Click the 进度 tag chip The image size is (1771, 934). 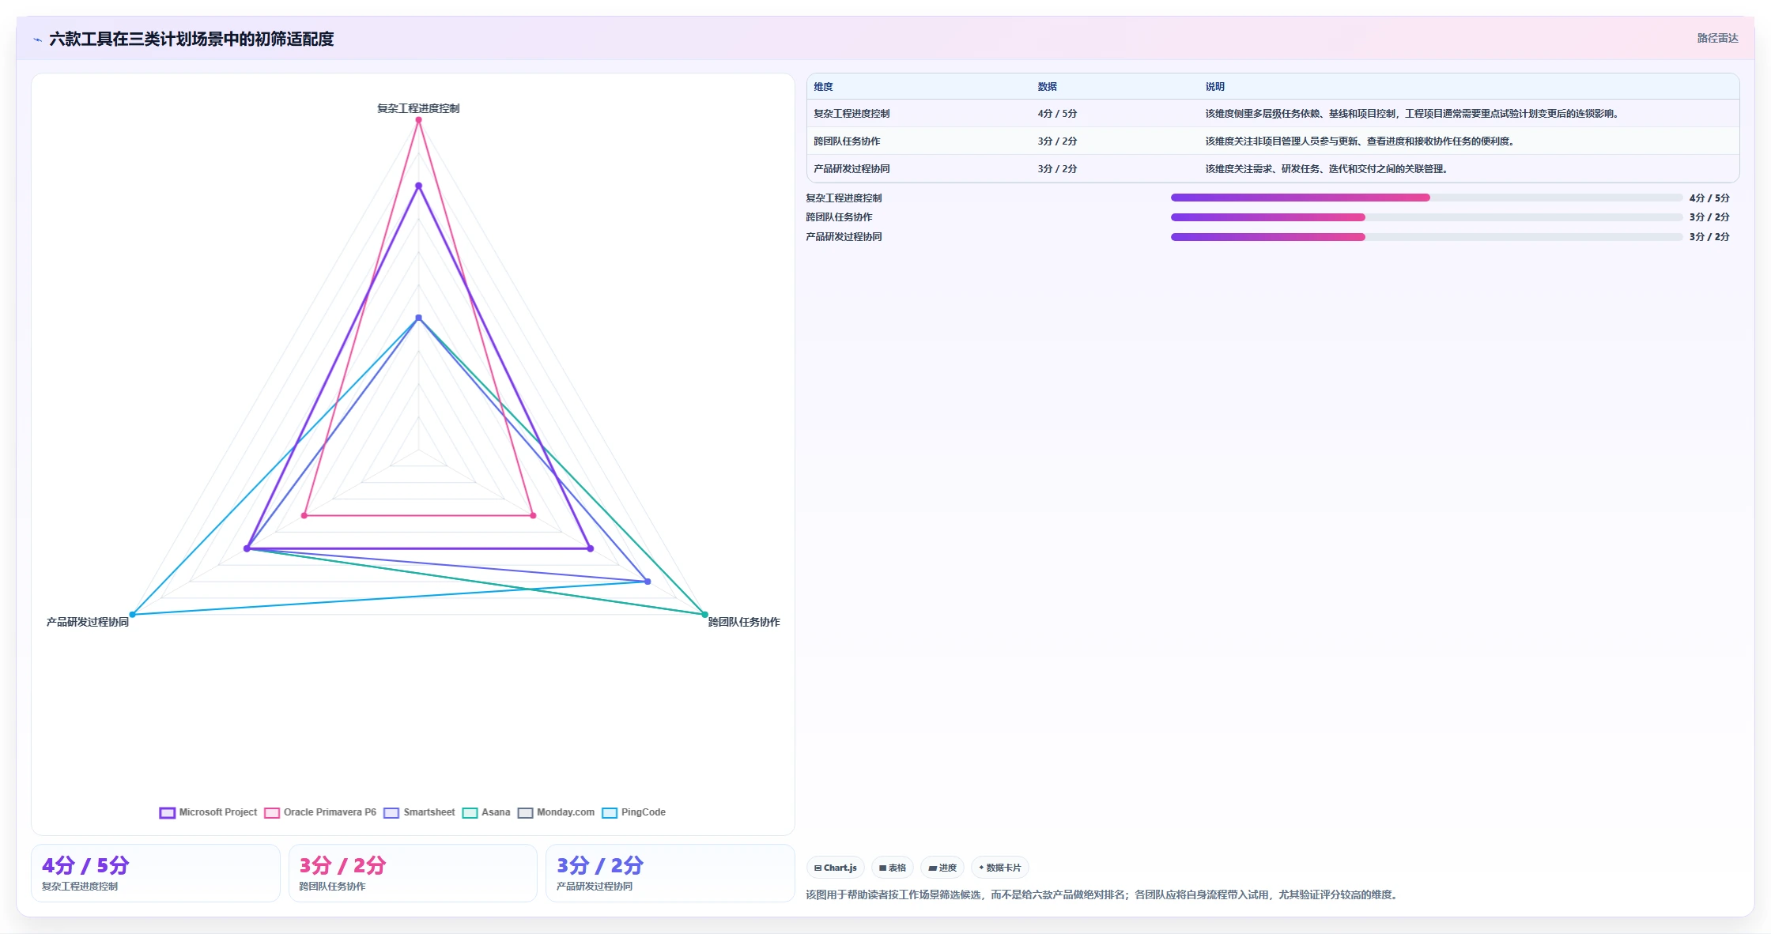click(x=942, y=868)
